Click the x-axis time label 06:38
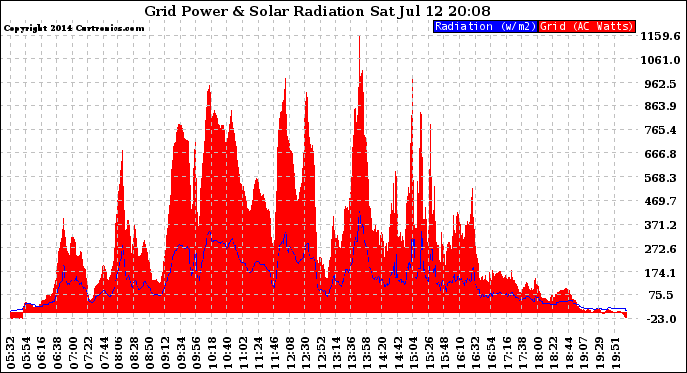This screenshot has height=373, width=687. coord(57,352)
